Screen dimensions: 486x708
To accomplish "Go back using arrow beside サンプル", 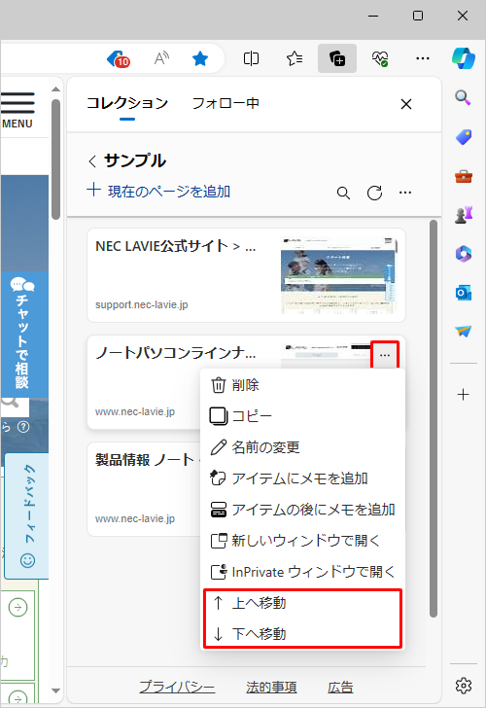I will click(x=92, y=161).
